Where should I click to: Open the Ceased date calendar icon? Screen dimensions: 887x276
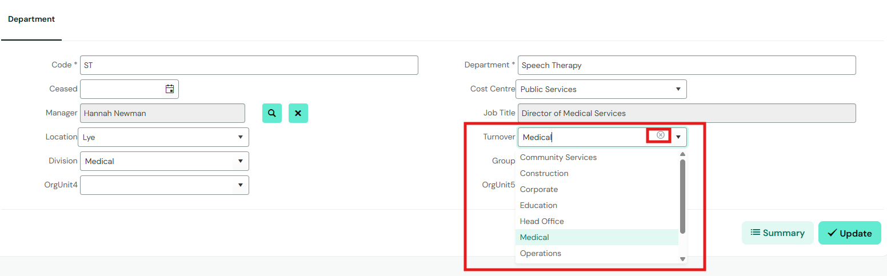coord(170,89)
